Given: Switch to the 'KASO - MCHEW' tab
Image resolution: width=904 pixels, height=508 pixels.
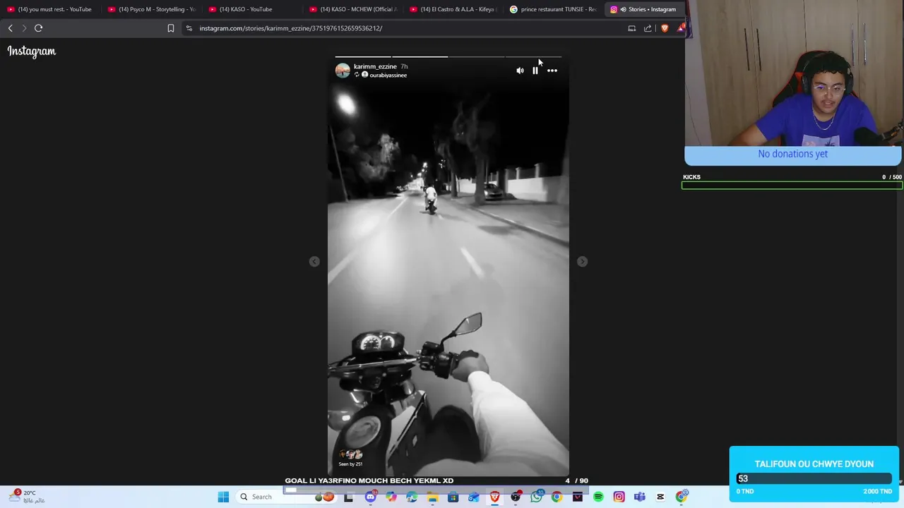Looking at the screenshot, I should click(352, 9).
